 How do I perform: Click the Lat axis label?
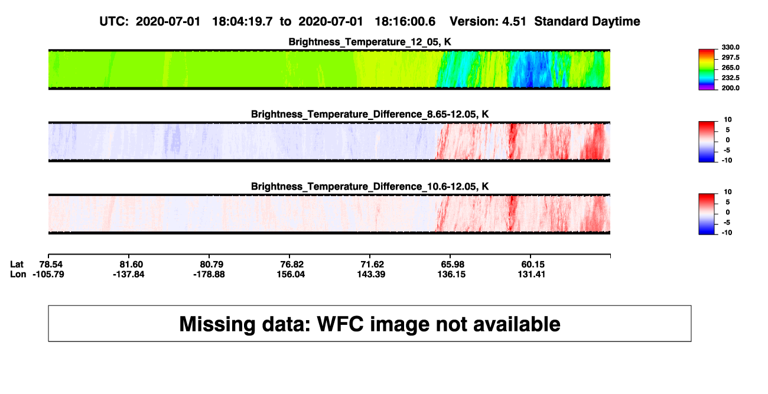coord(18,264)
